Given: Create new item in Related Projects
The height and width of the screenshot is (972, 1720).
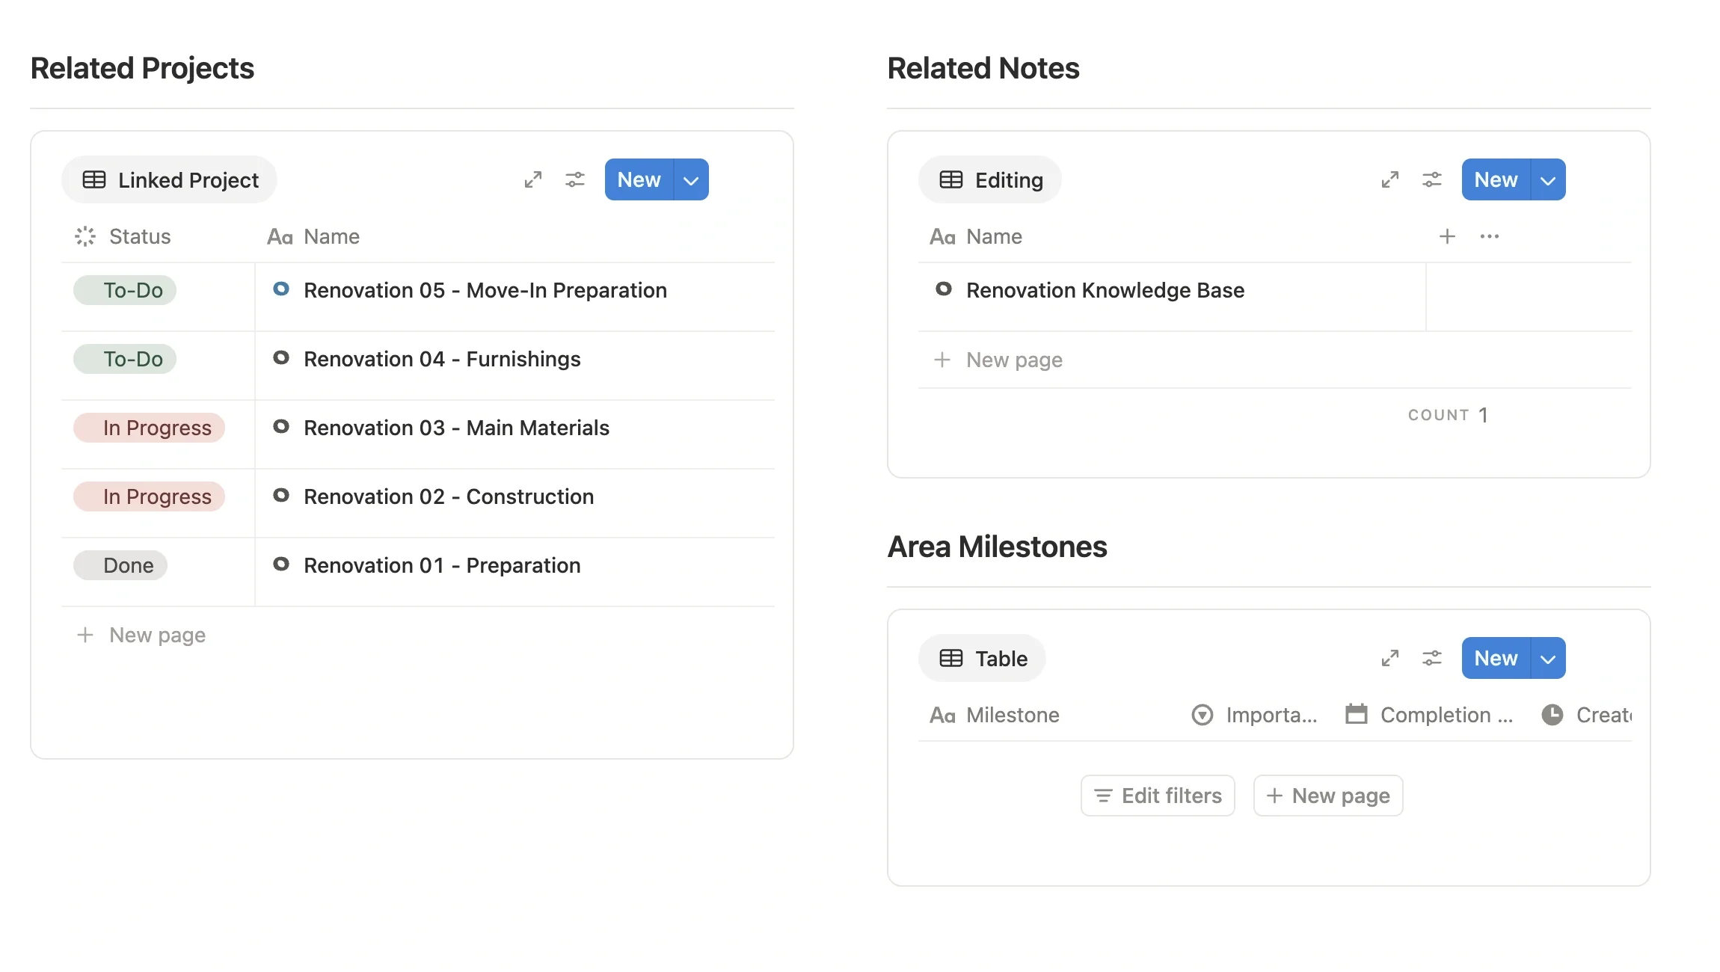Looking at the screenshot, I should (x=639, y=179).
